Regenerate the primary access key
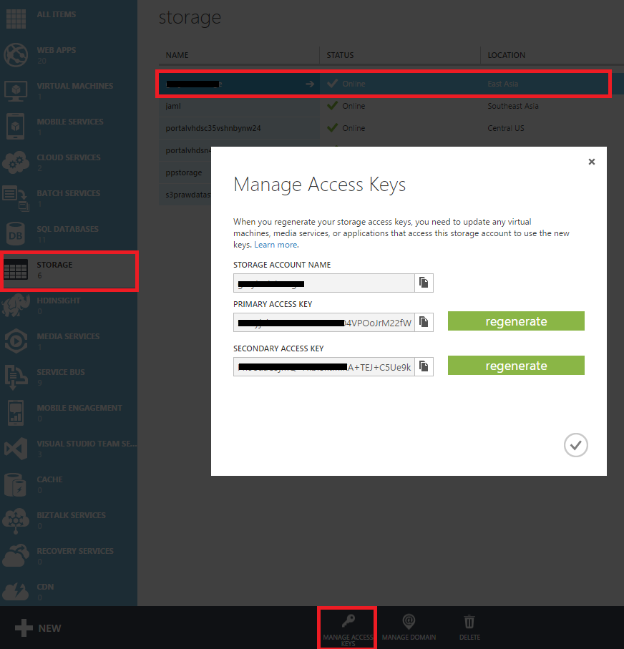Viewport: 624px width, 649px height. click(516, 321)
